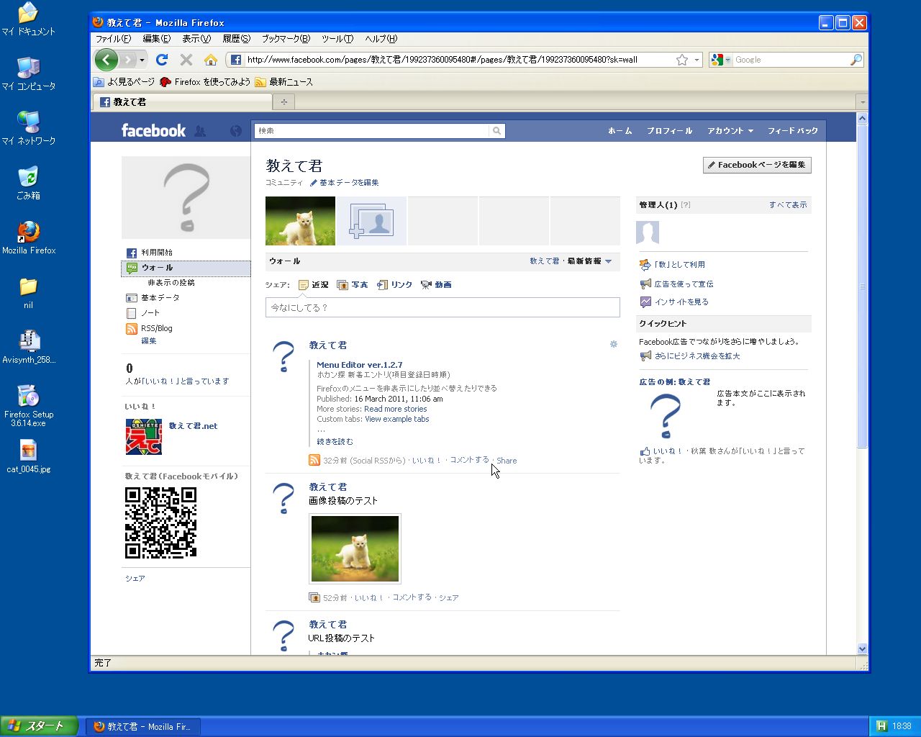The width and height of the screenshot is (921, 737).
Task: Open the 表示 menu
Action: [x=196, y=39]
